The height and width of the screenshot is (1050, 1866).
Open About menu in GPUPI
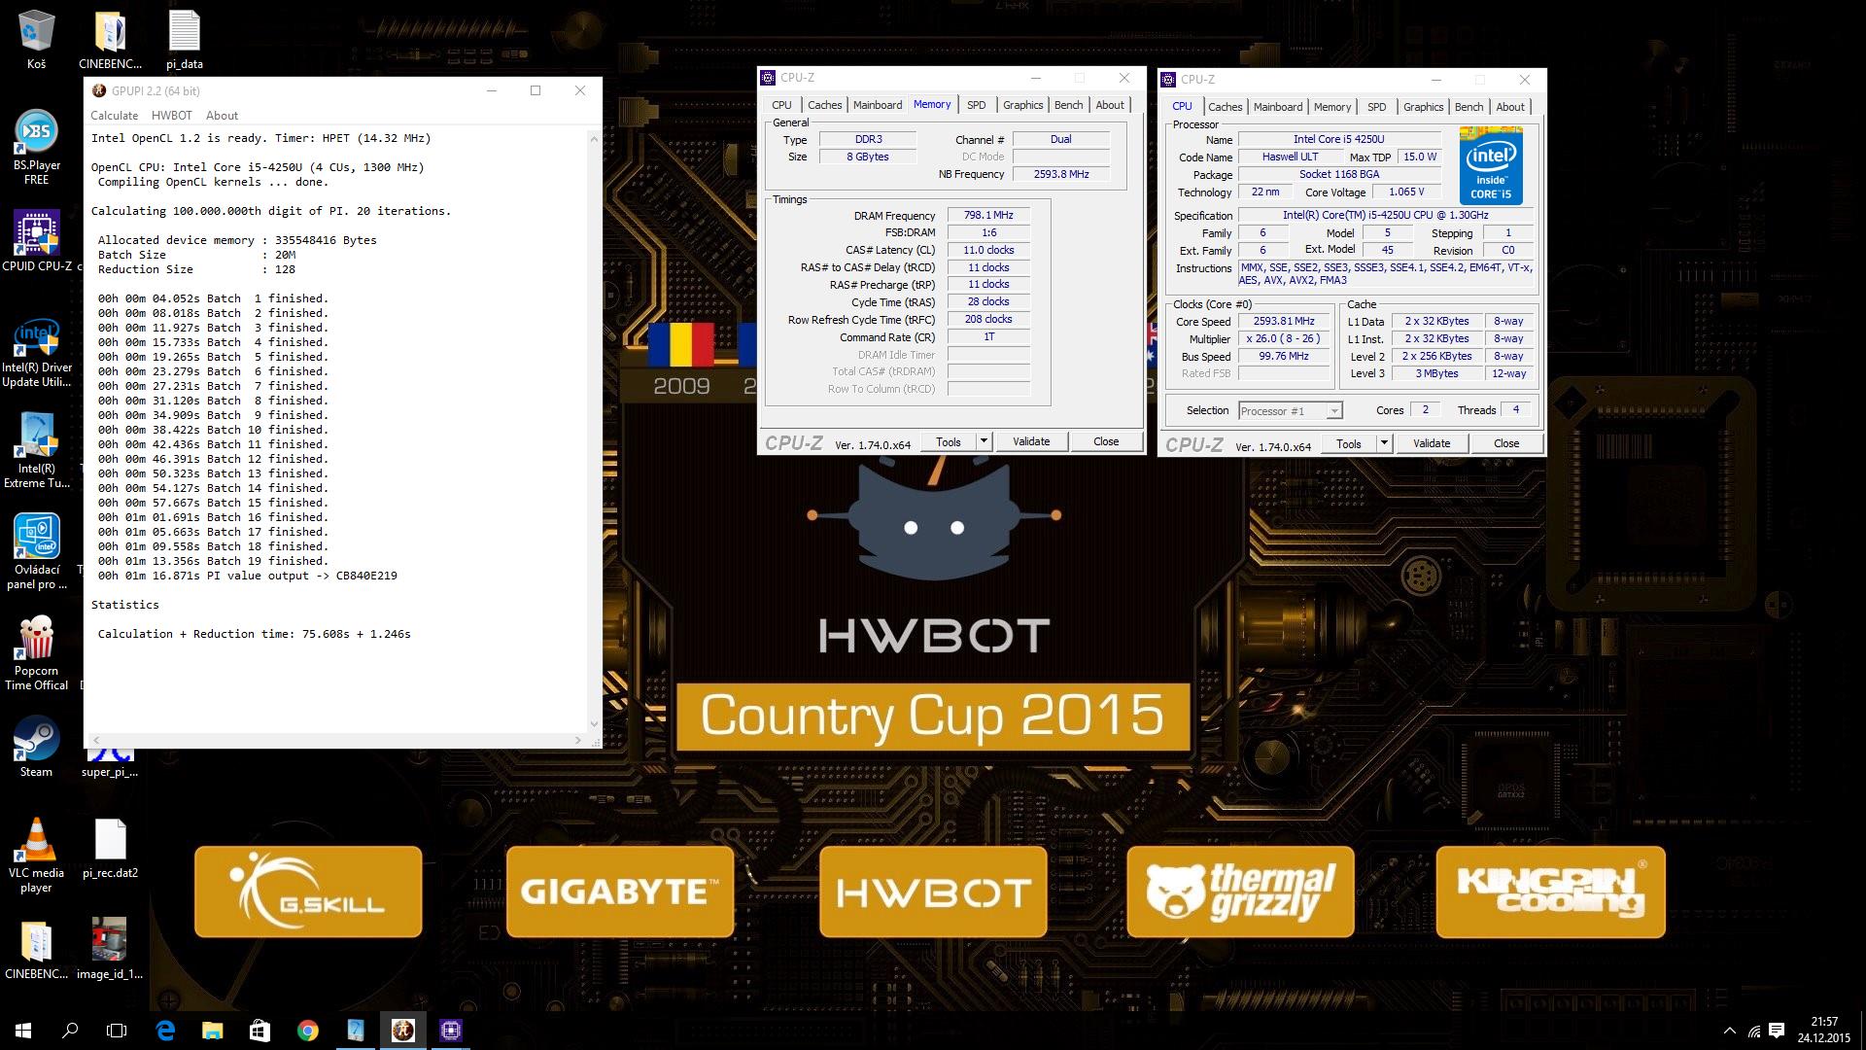[x=222, y=115]
